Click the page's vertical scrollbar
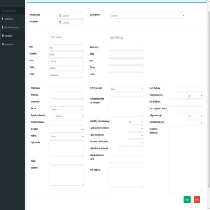The image size is (210, 210). (x=209, y=100)
